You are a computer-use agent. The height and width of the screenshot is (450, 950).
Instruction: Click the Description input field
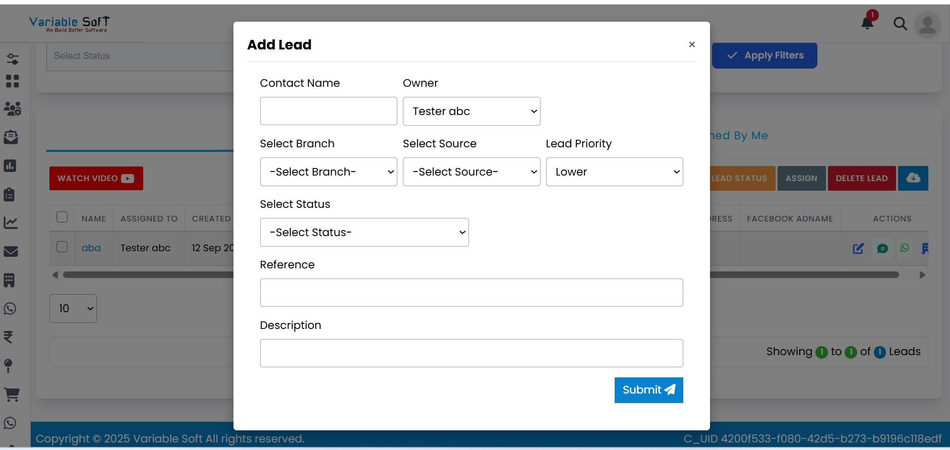click(x=471, y=353)
